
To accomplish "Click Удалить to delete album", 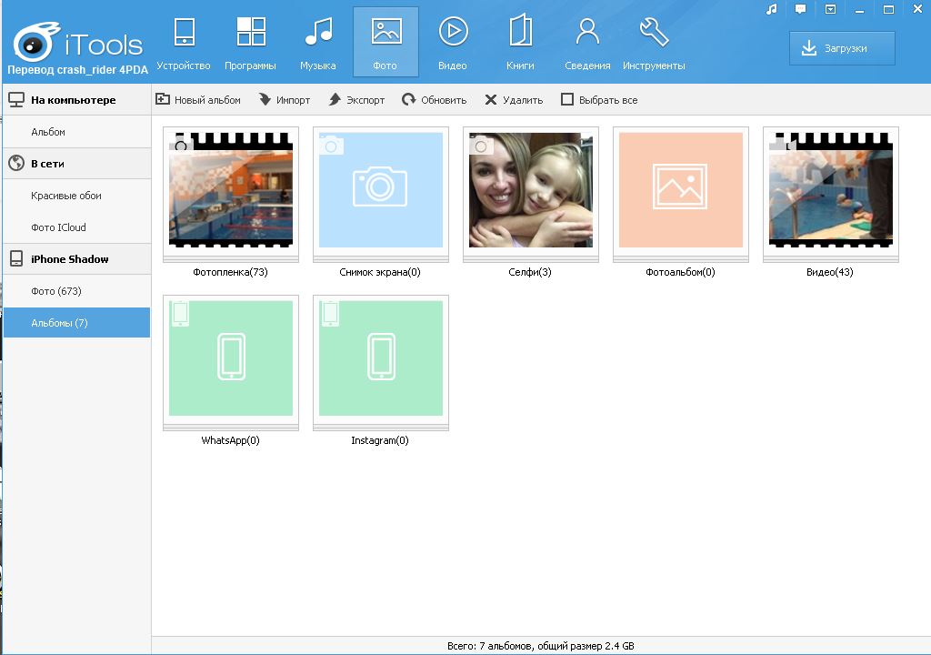I will click(x=514, y=100).
